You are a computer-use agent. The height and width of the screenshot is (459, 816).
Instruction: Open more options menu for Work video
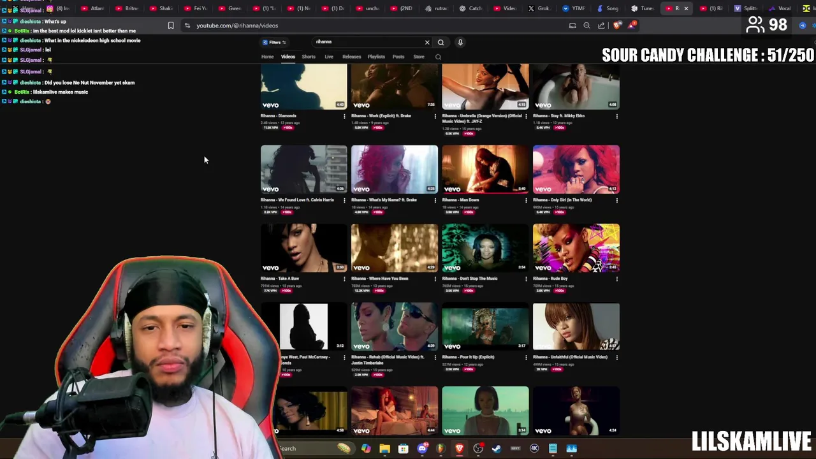[435, 117]
